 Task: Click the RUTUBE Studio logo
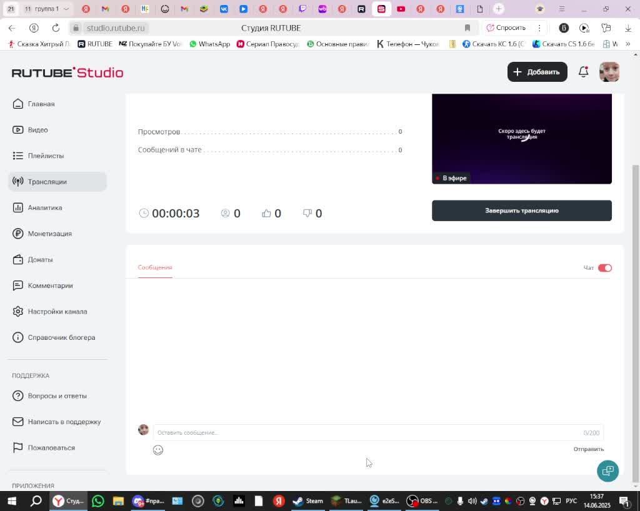[67, 72]
